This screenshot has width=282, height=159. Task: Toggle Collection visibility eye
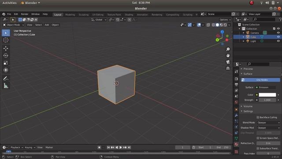(278, 29)
